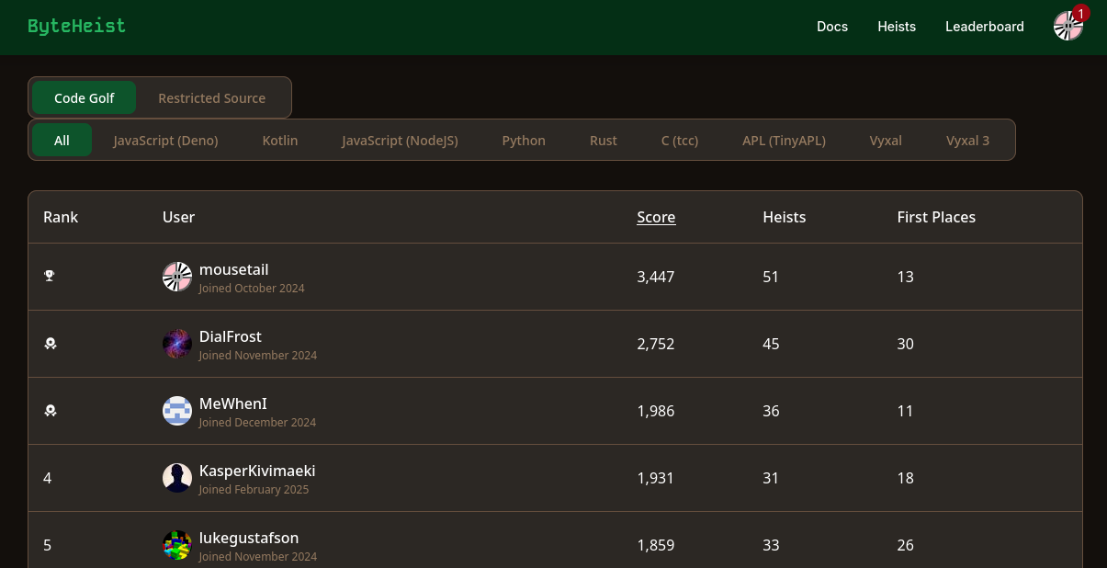Go to the Heists page
Image resolution: width=1107 pixels, height=568 pixels.
[x=896, y=27]
